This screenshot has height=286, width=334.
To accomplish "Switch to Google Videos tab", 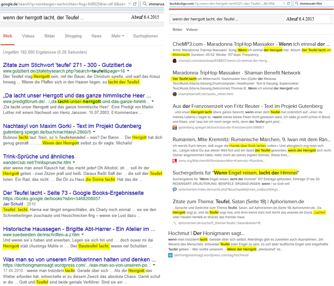I will coord(28,36).
